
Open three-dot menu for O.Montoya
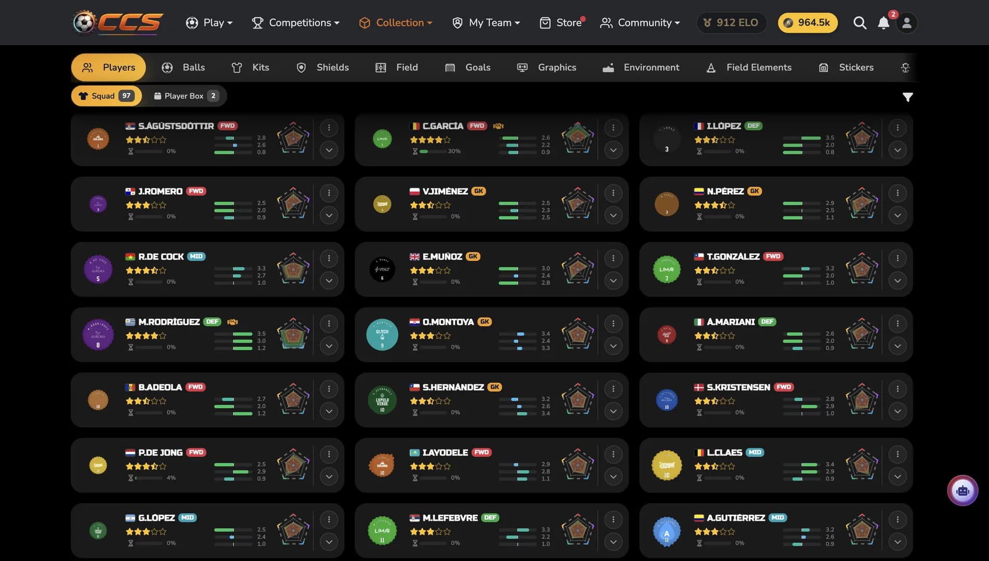tap(613, 324)
